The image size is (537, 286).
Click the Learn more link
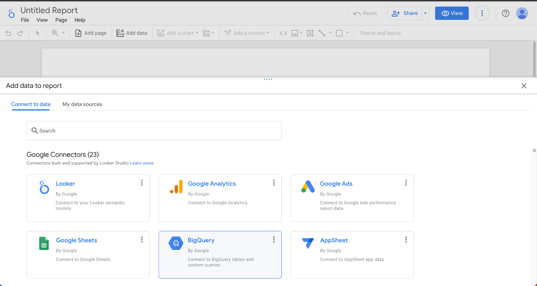coord(142,163)
